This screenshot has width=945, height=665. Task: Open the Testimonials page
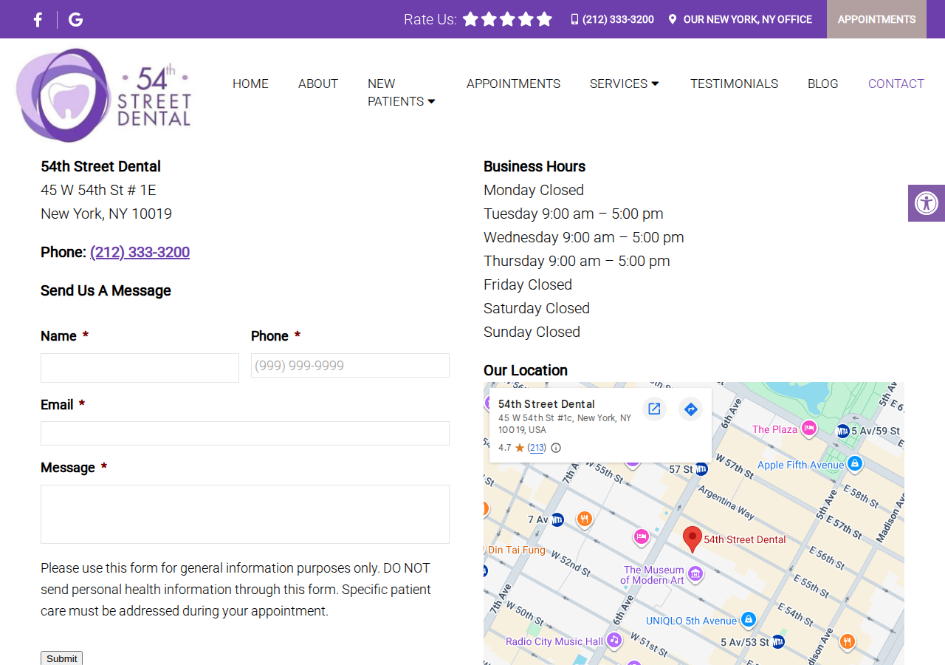point(734,83)
